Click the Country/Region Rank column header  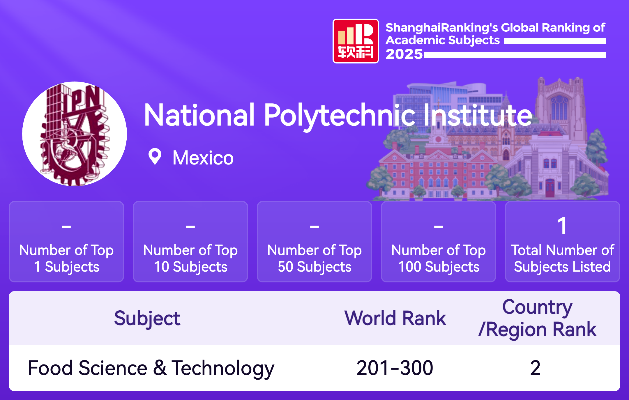coord(537,318)
